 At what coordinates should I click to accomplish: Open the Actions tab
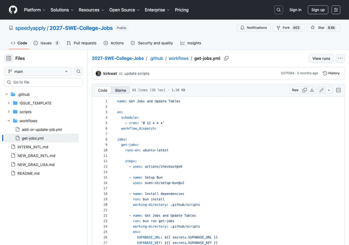(114, 43)
